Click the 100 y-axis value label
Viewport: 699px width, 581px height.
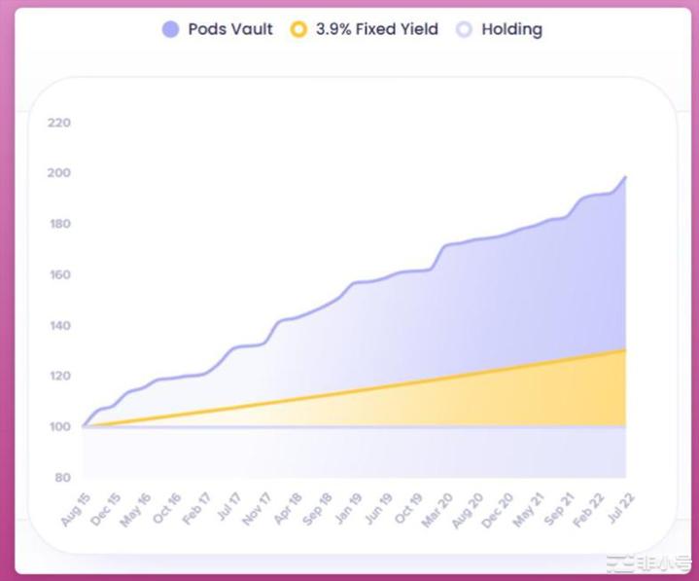pyautogui.click(x=58, y=426)
